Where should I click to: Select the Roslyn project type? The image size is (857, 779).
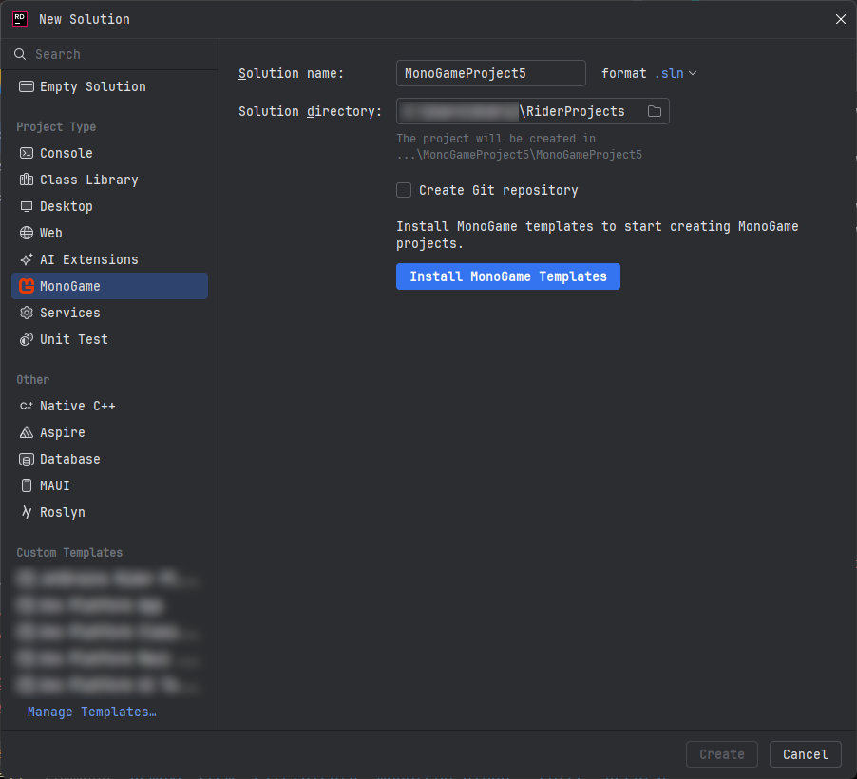[x=60, y=512]
